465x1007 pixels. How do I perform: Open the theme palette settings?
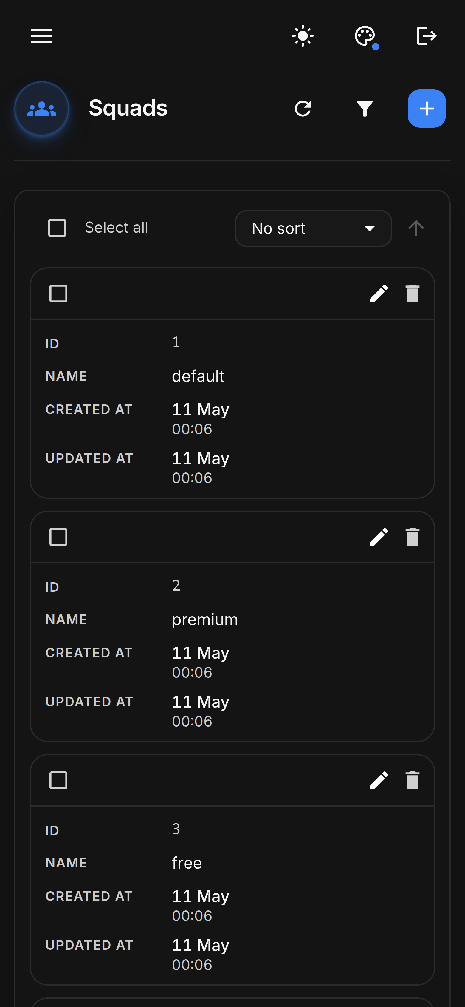(x=365, y=36)
